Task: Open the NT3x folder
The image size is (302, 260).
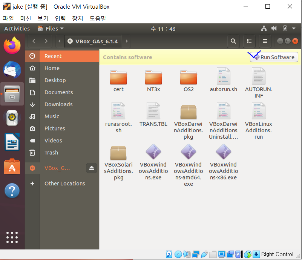Action: coord(153,81)
